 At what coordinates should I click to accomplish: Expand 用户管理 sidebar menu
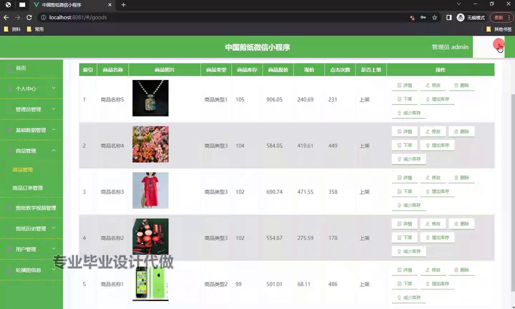pyautogui.click(x=31, y=249)
